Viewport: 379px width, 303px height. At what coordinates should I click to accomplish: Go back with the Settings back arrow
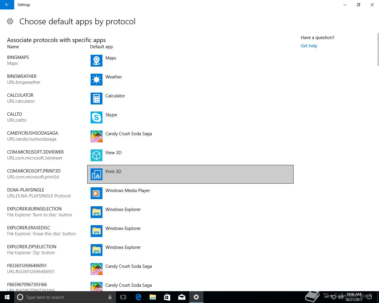pyautogui.click(x=7, y=5)
